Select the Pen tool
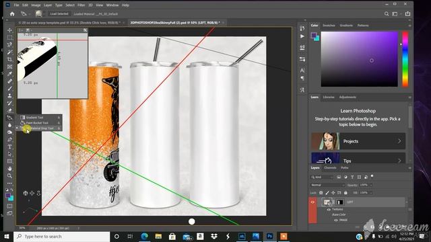 click(9, 139)
